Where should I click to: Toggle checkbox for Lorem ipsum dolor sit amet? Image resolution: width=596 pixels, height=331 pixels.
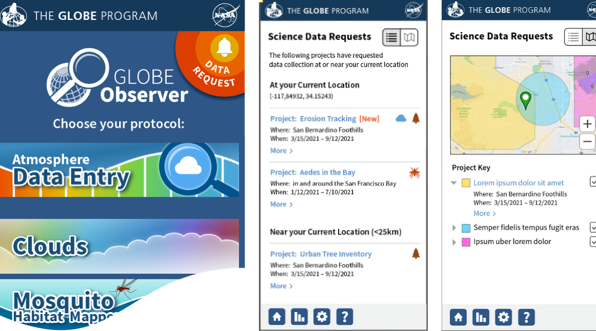593,182
